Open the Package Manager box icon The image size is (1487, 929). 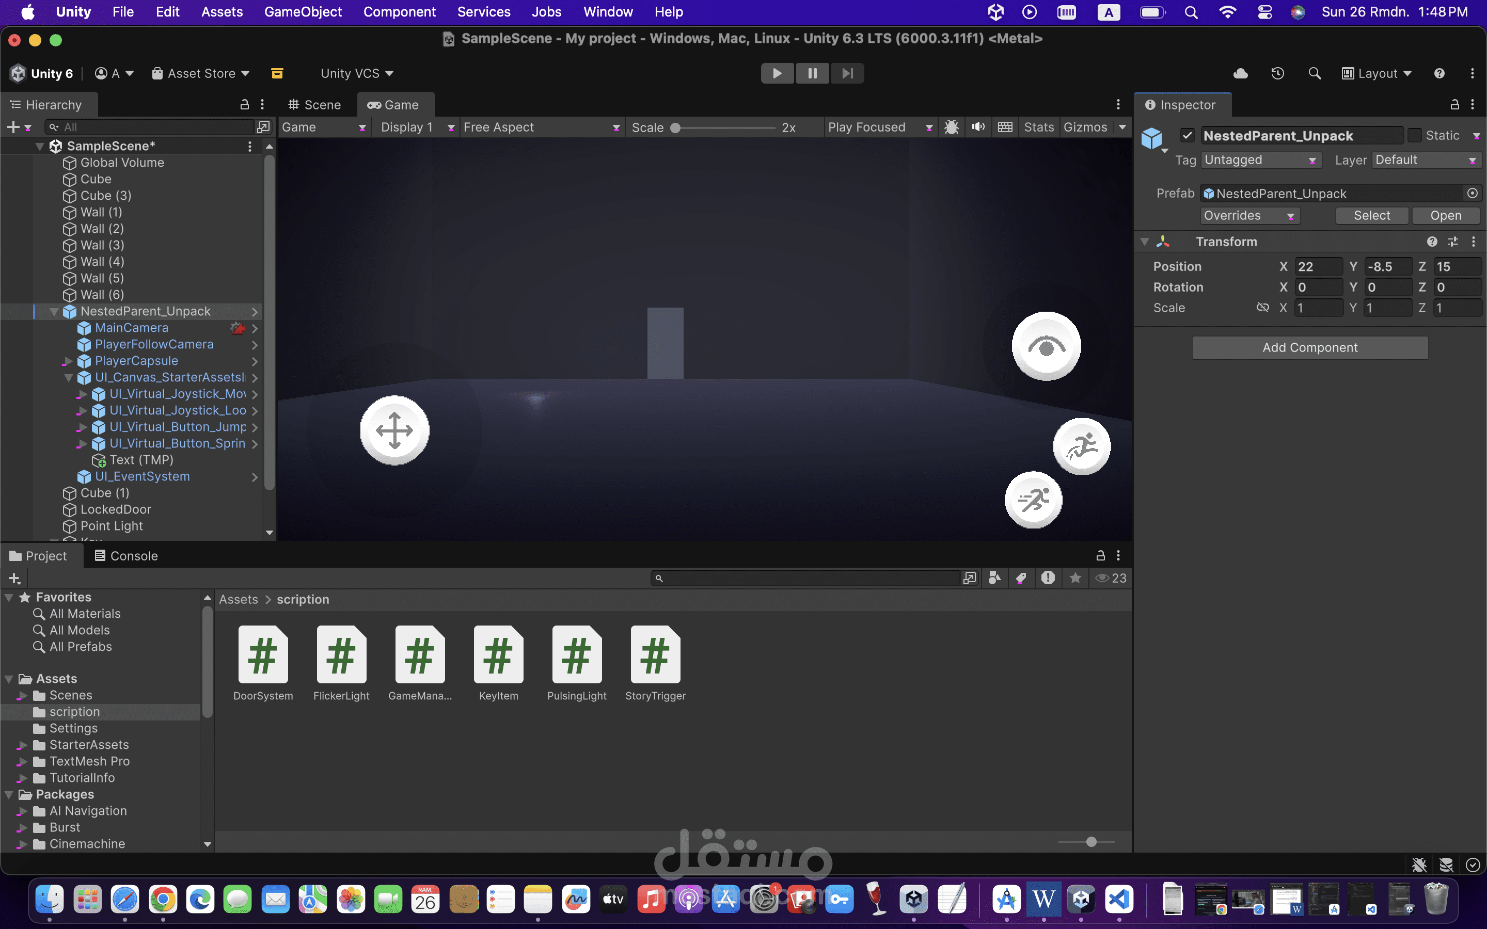pyautogui.click(x=277, y=74)
